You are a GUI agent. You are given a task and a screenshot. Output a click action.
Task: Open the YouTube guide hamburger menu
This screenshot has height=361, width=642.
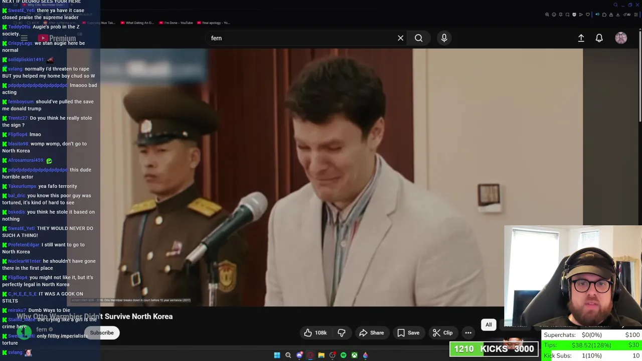point(24,38)
